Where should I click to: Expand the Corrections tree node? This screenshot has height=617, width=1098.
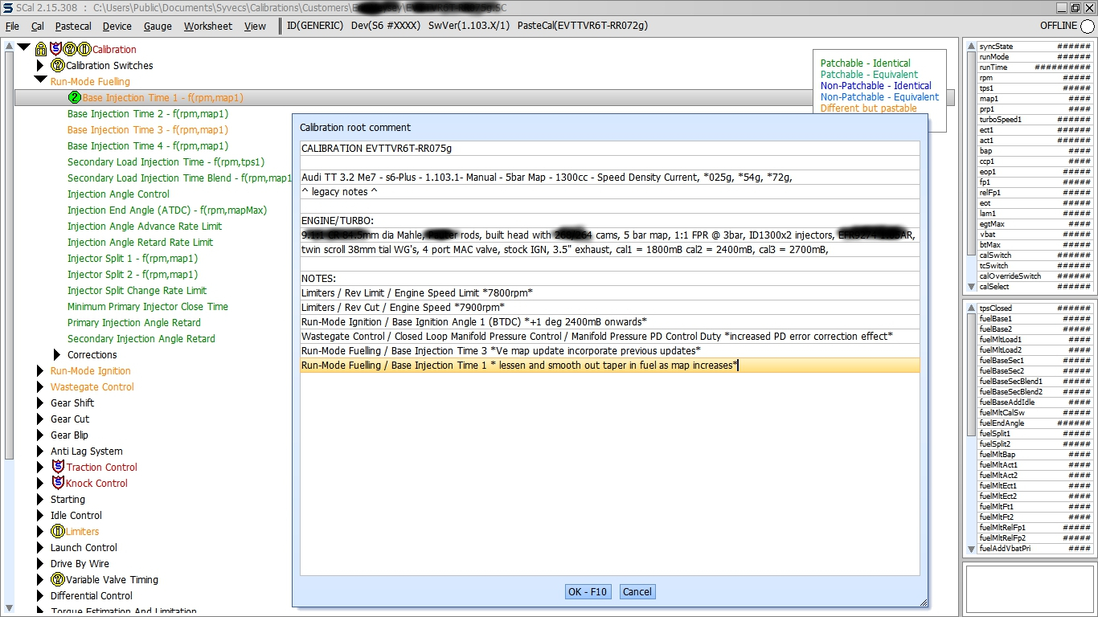pos(57,354)
